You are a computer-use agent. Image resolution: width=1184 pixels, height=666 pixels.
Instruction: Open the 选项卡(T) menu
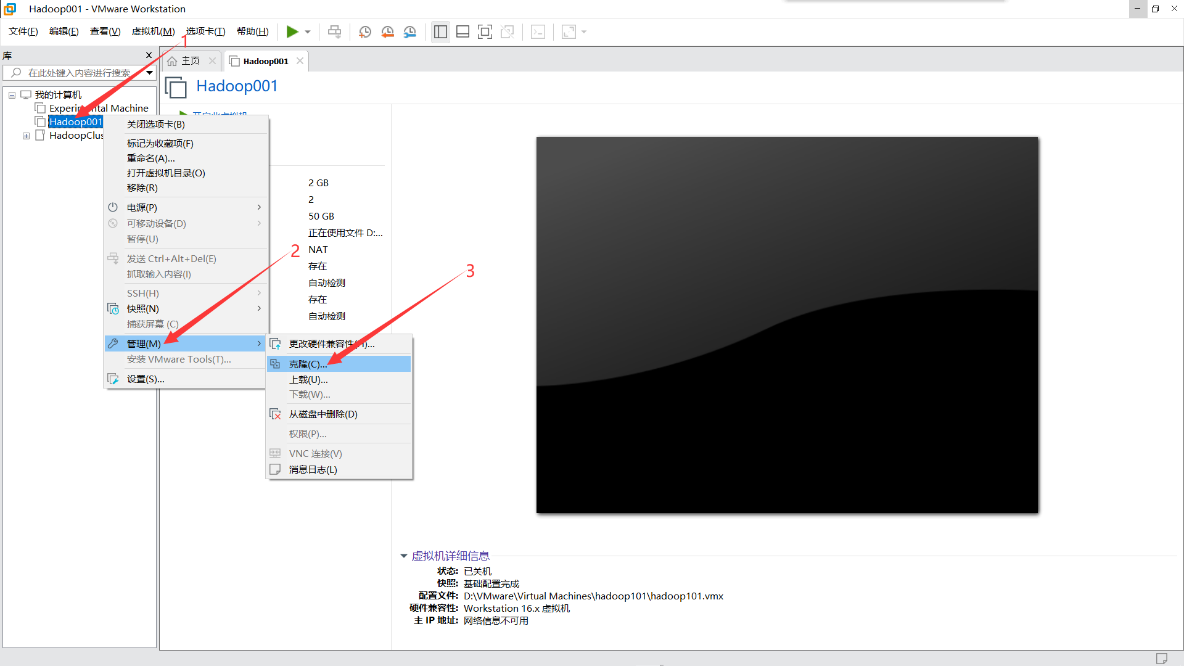[206, 31]
